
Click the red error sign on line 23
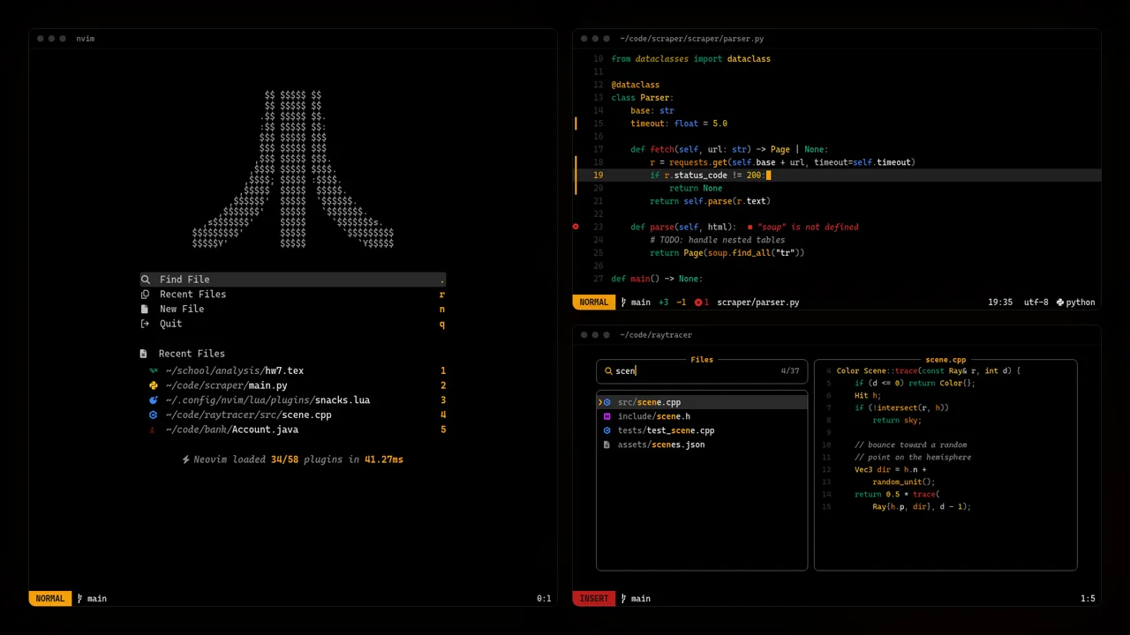click(x=576, y=228)
